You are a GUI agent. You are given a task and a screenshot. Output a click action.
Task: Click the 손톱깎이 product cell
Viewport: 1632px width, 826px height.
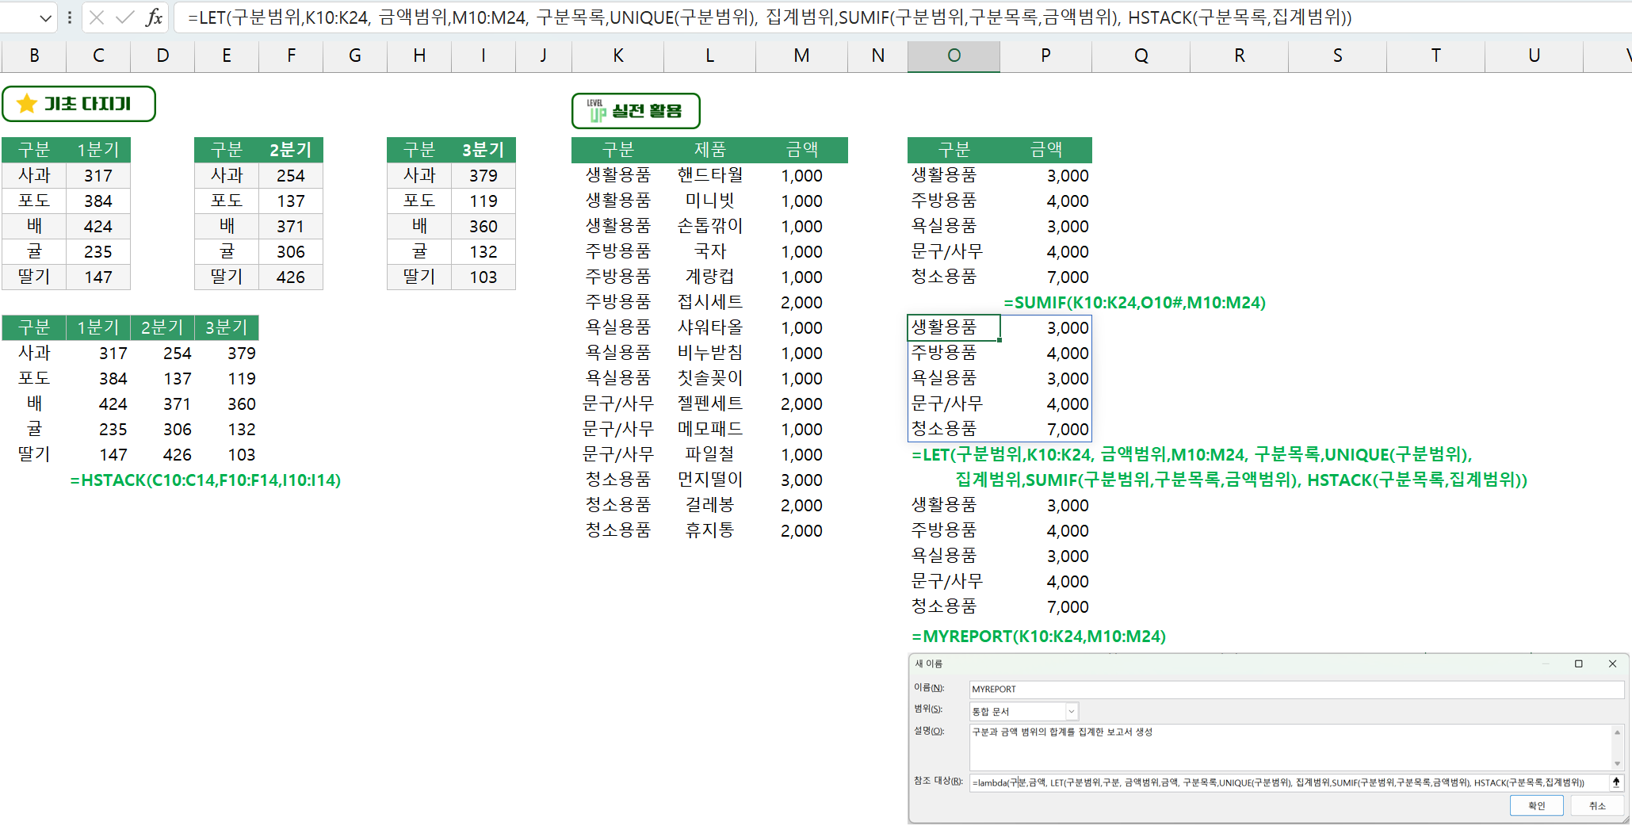tap(709, 226)
